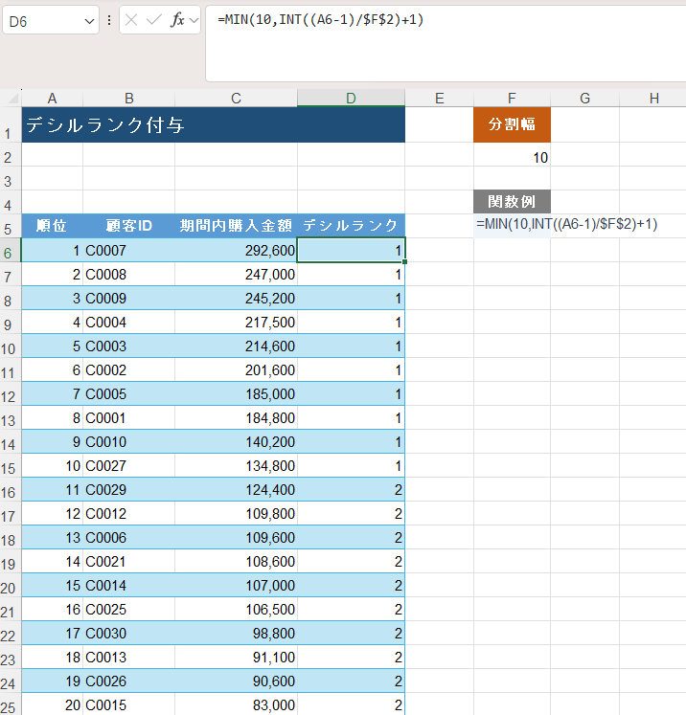Image resolution: width=686 pixels, height=715 pixels.
Task: Select column D header
Action: point(351,98)
